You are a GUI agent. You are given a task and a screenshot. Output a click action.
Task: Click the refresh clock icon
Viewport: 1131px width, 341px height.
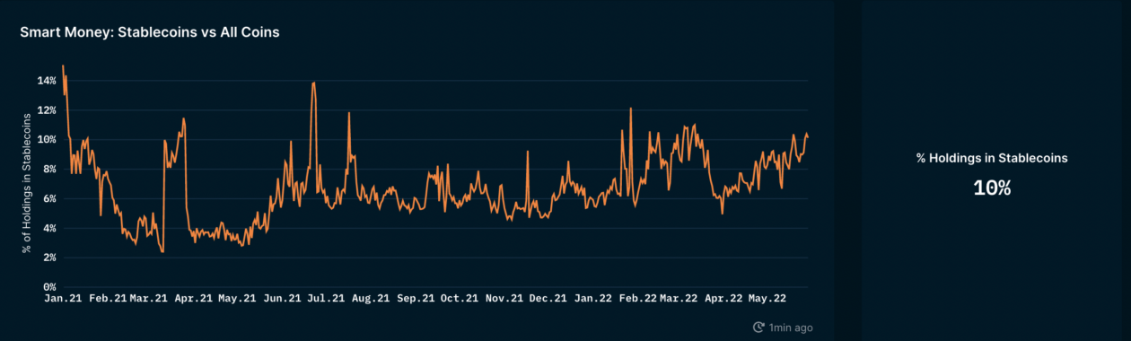[758, 328]
